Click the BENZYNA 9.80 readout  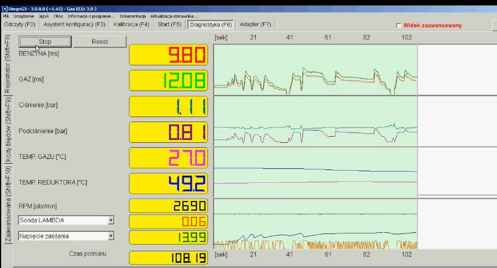tap(169, 55)
